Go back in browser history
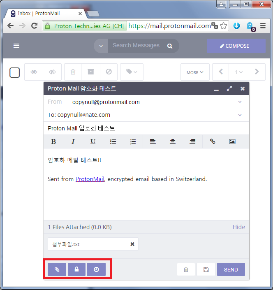 point(11,26)
